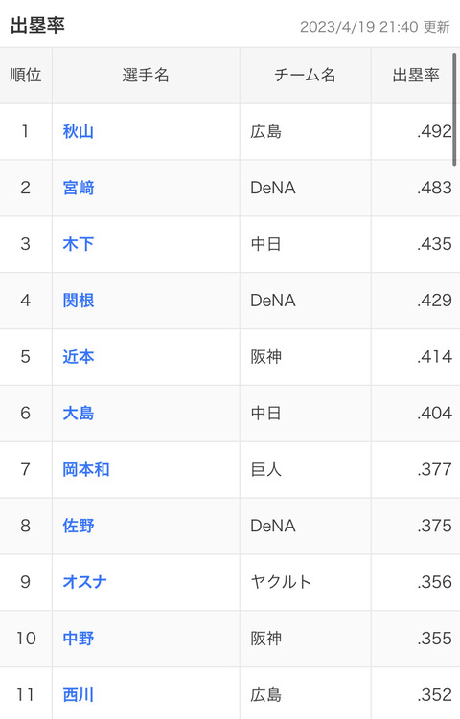This screenshot has height=719, width=460.
Task: Open player 近本 profile link
Action: tap(78, 357)
